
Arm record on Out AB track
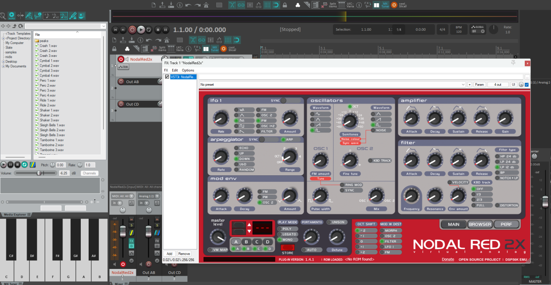121,82
